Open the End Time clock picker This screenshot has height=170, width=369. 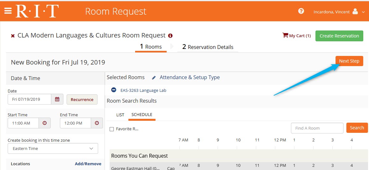(x=97, y=123)
